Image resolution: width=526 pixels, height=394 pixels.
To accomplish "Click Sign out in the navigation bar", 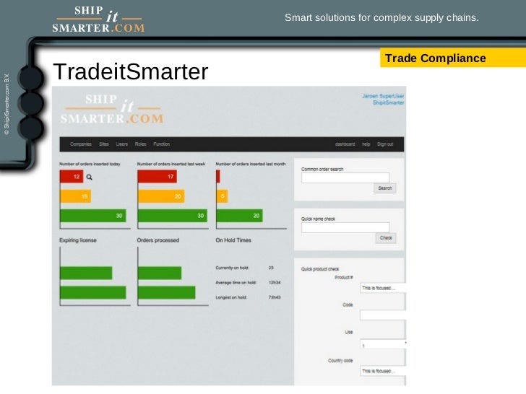I will (385, 144).
